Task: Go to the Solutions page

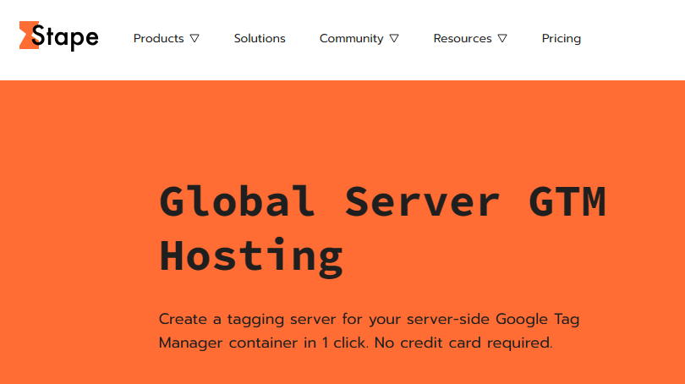Action: coord(260,38)
